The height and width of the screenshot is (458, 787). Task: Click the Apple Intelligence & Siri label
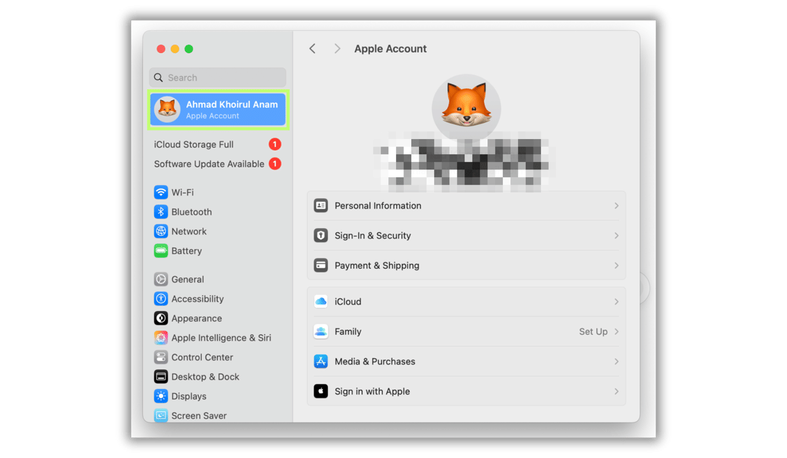(221, 338)
